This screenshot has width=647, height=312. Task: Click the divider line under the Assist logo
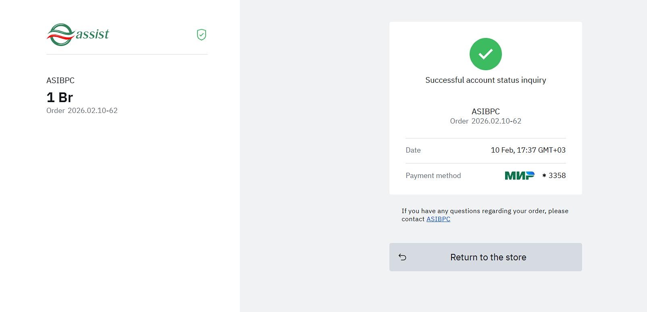[127, 54]
